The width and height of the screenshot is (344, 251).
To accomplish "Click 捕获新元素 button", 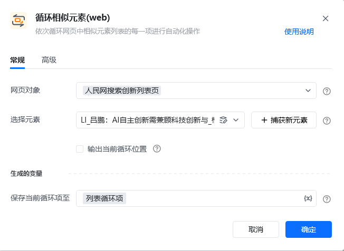I will 284,120.
